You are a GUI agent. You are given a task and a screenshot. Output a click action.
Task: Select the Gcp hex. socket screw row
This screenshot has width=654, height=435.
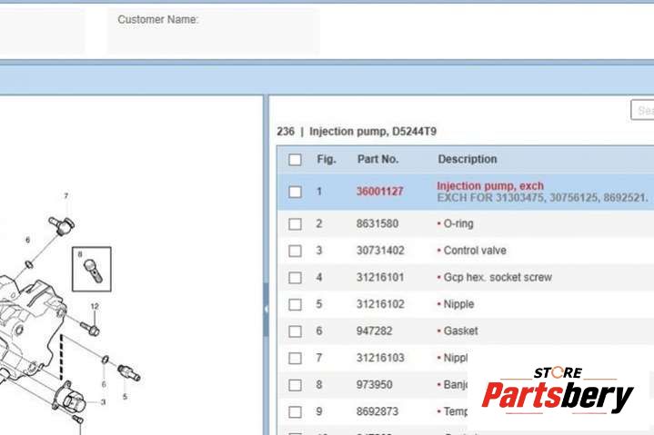point(498,277)
